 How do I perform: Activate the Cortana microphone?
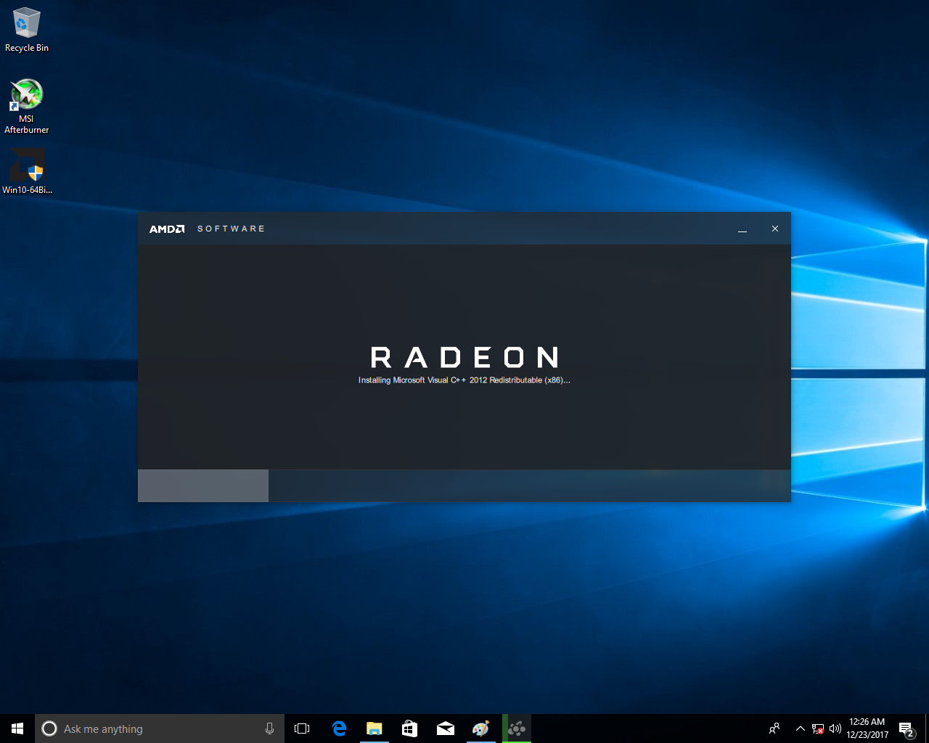point(269,728)
